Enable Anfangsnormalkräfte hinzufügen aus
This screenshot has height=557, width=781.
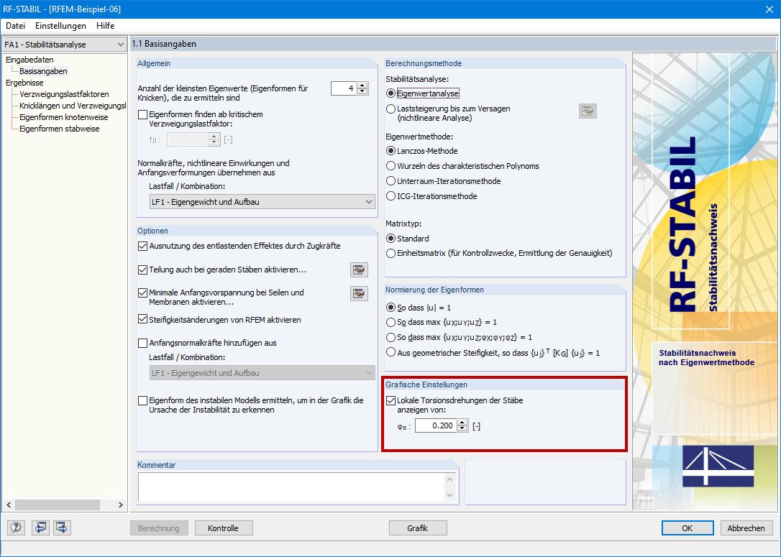142,343
